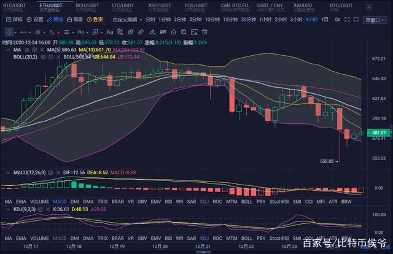The height and width of the screenshot is (254, 393).
Task: Choose VOLUME in the MACD panel indicator row
Action: (x=39, y=202)
